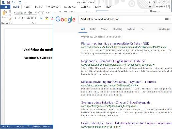This screenshot has height=129, width=172.
Task: Click the 9 WORDS status bar count
Action: click(20, 126)
